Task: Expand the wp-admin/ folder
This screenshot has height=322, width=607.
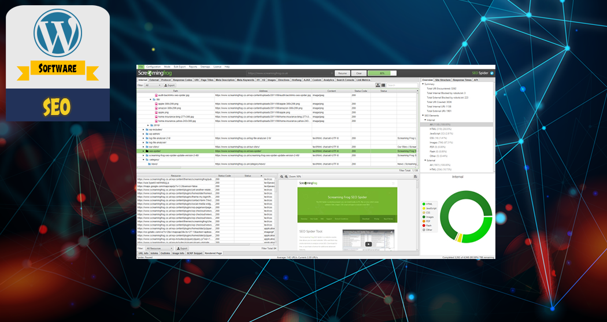Action: pos(143,134)
